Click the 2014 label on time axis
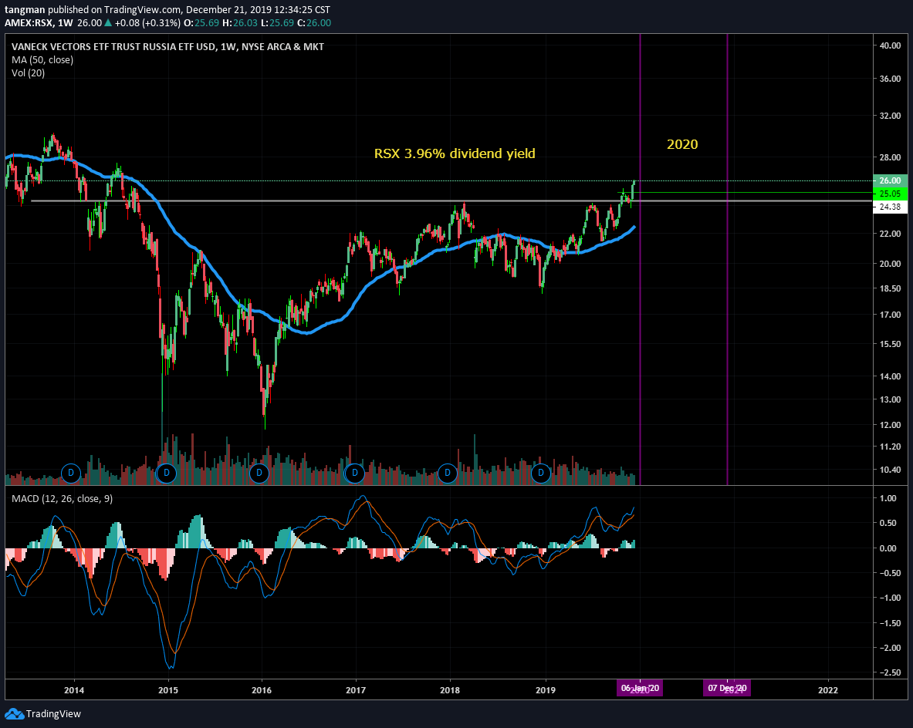913x728 pixels. click(x=74, y=690)
